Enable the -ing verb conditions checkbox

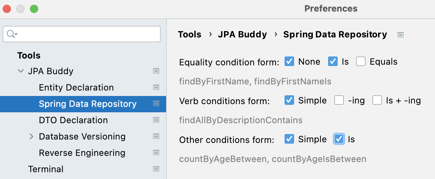pos(339,100)
